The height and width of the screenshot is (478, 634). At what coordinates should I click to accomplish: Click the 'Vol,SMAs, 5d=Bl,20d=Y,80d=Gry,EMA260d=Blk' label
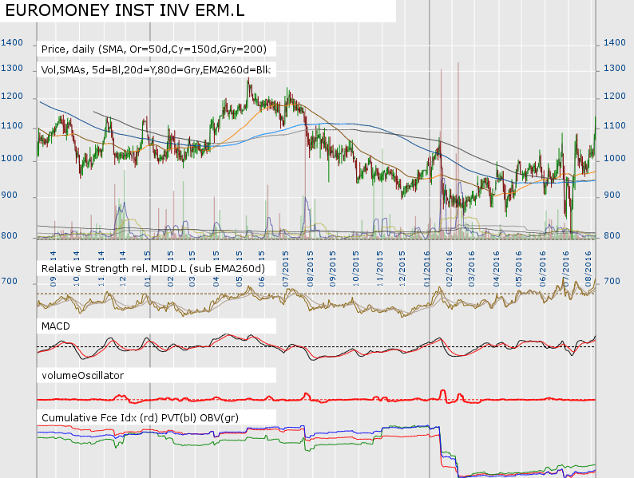(x=156, y=70)
